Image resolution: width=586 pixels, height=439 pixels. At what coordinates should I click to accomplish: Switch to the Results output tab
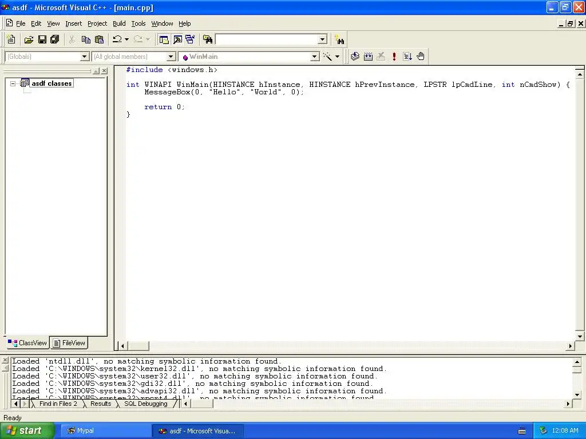coord(101,404)
